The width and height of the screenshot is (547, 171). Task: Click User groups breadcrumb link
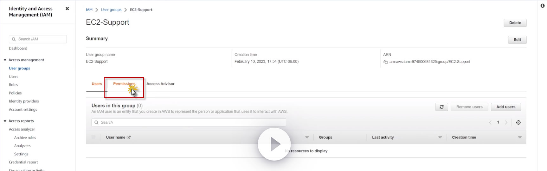[111, 10]
